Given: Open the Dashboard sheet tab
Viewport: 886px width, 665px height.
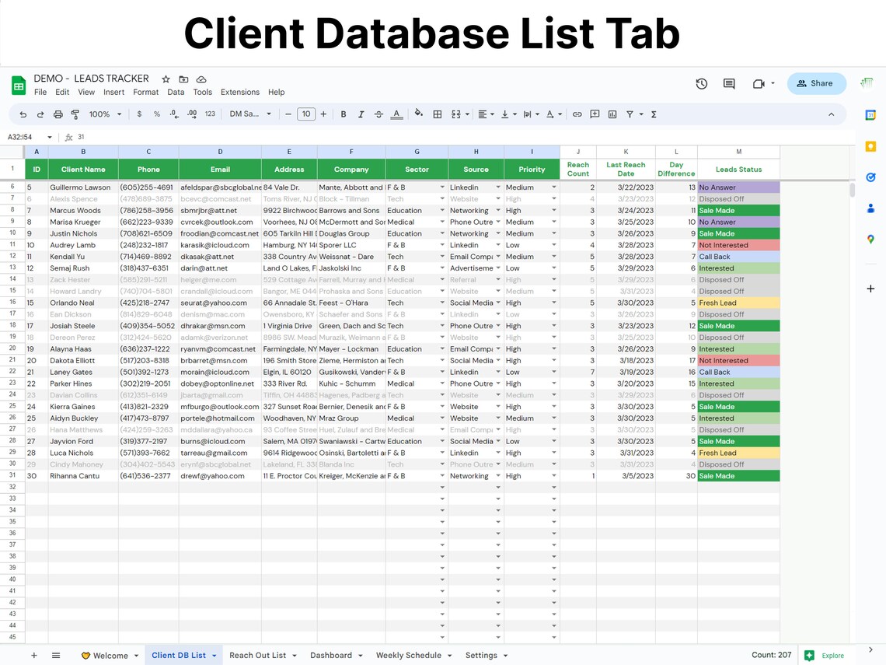Looking at the screenshot, I should pyautogui.click(x=332, y=655).
